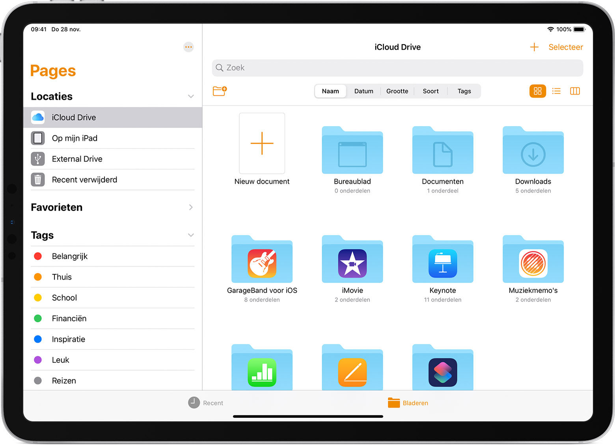
Task: Select Op mijn iPad location
Action: tap(113, 138)
